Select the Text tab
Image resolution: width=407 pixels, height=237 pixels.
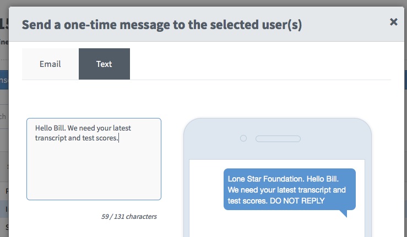coord(104,64)
